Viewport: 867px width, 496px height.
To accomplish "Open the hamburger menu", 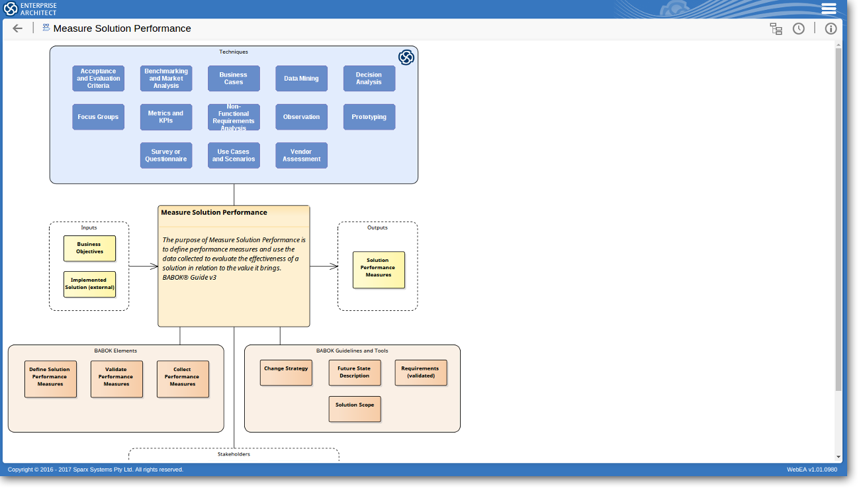I will tap(829, 9).
